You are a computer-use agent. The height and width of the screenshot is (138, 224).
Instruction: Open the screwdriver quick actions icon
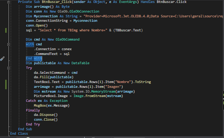pos(2,59)
